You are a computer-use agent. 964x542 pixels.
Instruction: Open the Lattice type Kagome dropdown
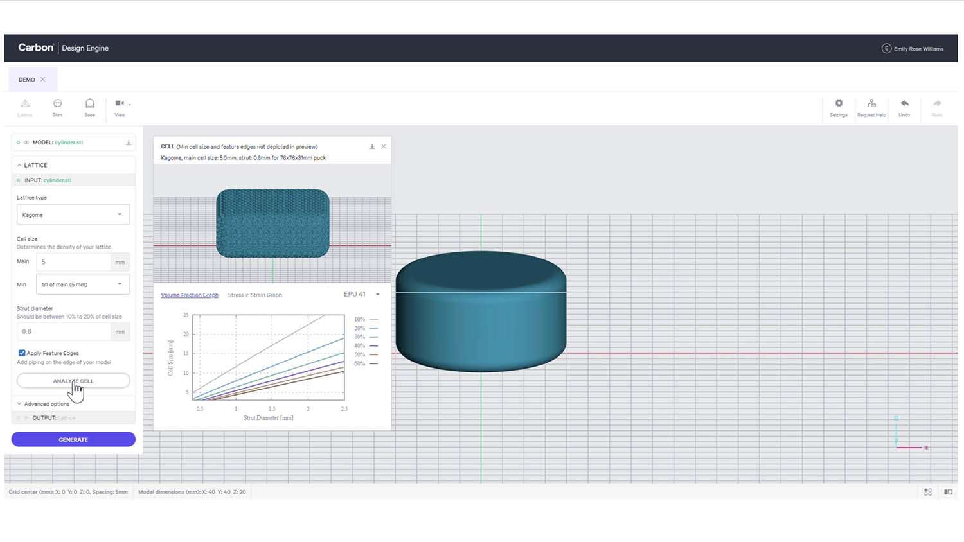[73, 215]
